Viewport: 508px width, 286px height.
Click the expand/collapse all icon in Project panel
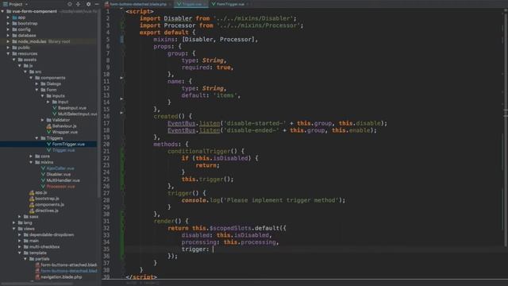[78, 4]
